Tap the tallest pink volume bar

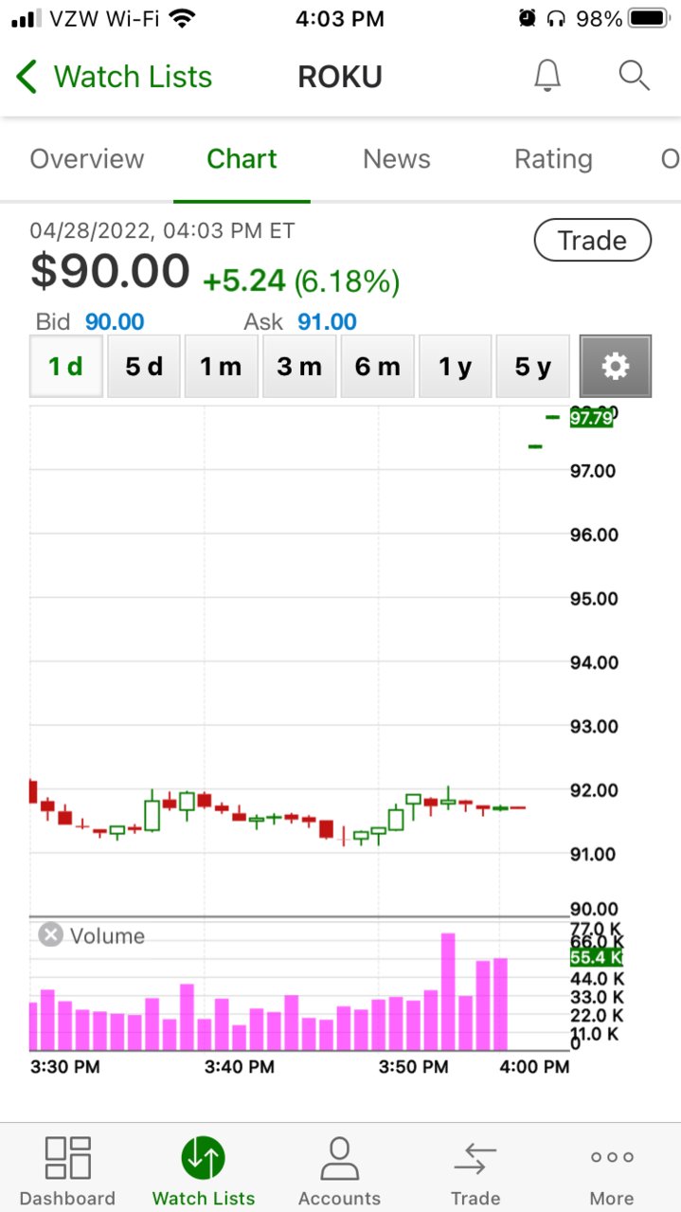point(448,991)
